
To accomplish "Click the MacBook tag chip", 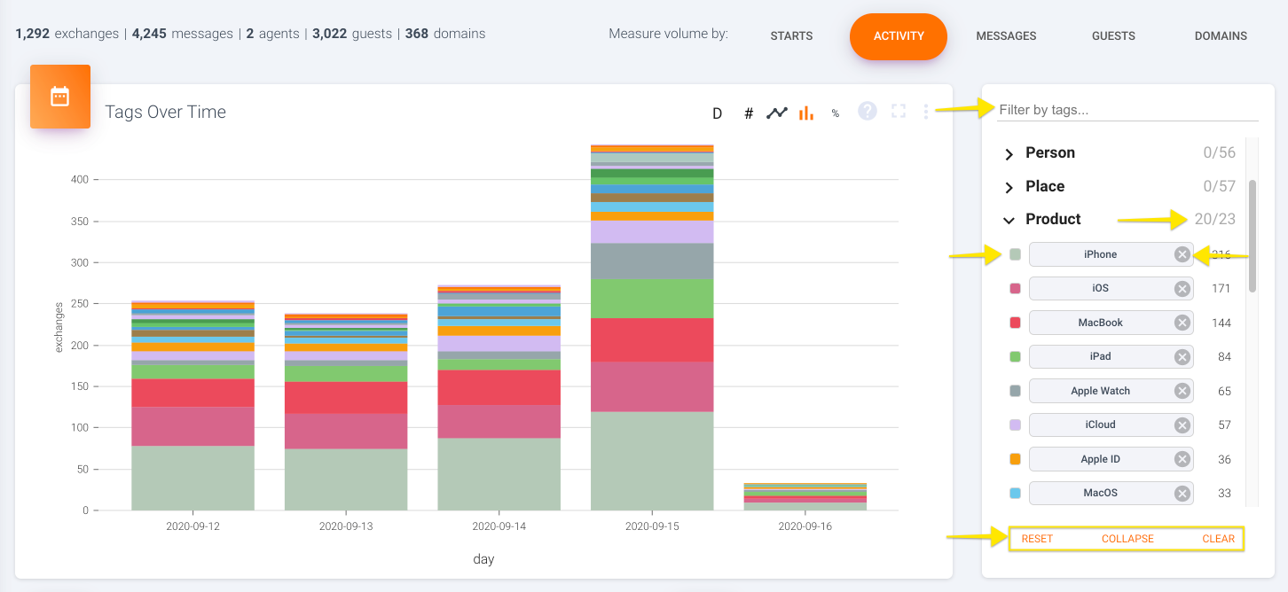I will click(x=1111, y=323).
